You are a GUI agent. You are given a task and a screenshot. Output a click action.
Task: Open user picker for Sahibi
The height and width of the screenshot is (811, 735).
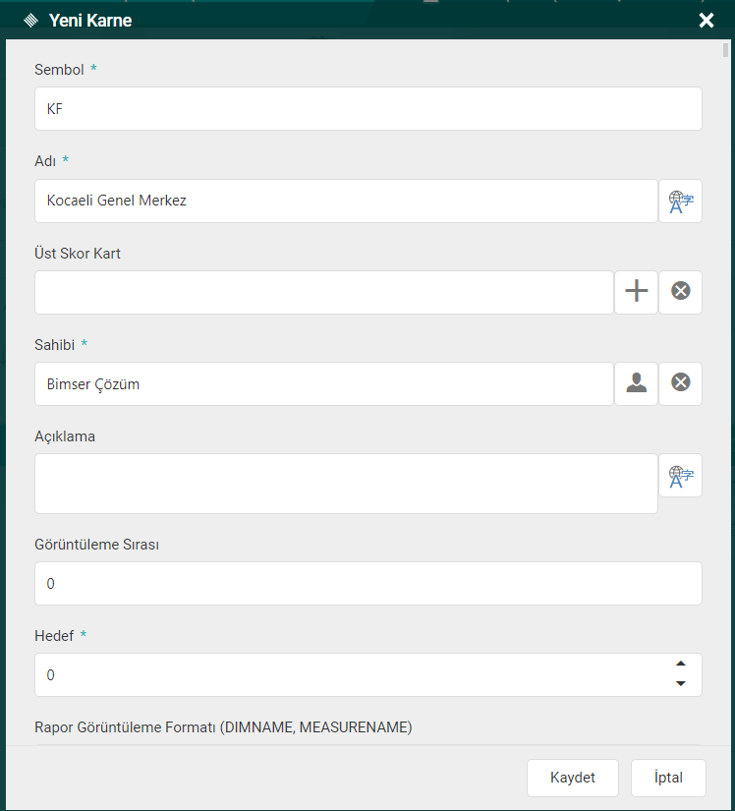point(637,383)
